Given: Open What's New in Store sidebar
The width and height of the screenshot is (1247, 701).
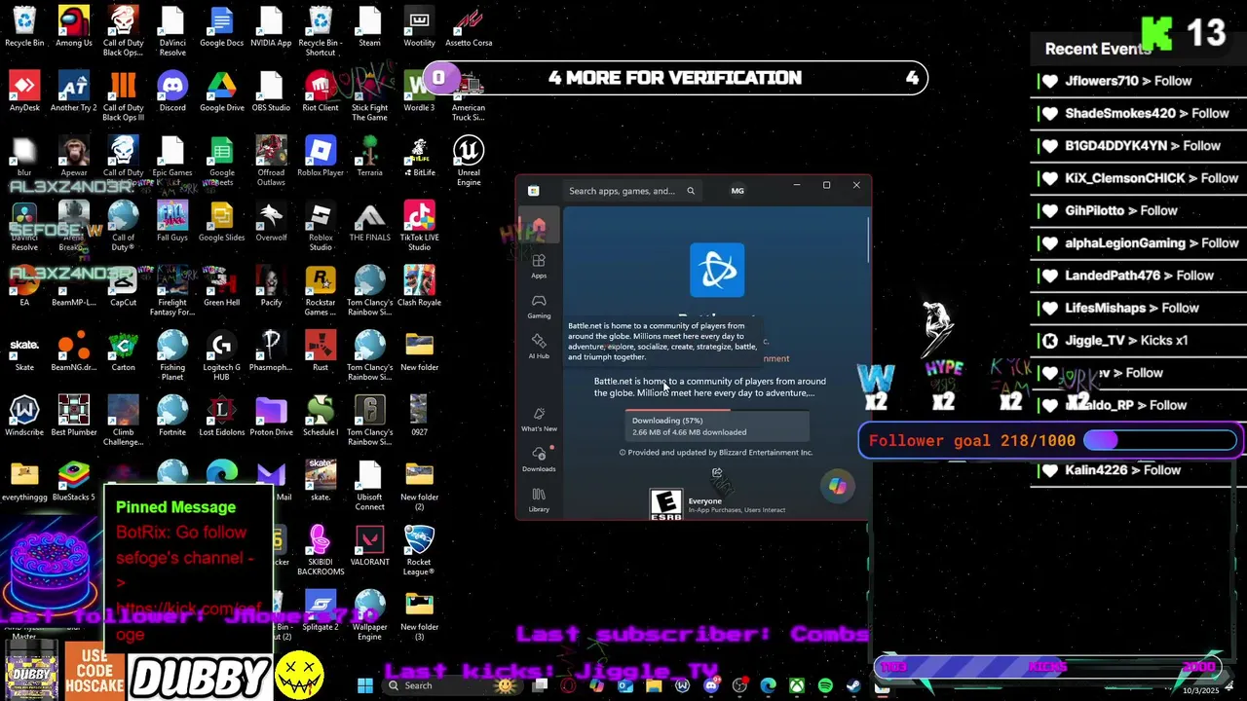Looking at the screenshot, I should tap(539, 420).
